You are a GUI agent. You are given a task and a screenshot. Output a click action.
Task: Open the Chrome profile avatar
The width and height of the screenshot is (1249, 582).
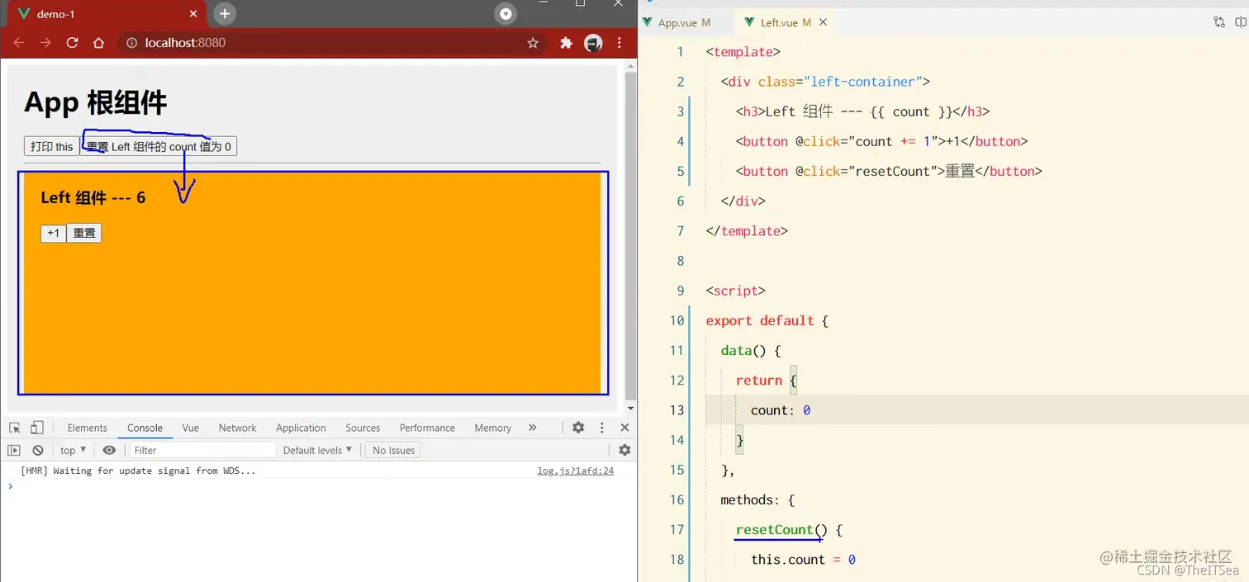[x=593, y=43]
